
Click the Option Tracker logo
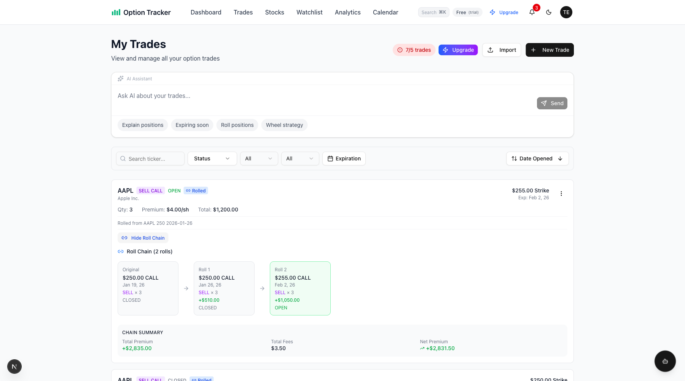[141, 12]
